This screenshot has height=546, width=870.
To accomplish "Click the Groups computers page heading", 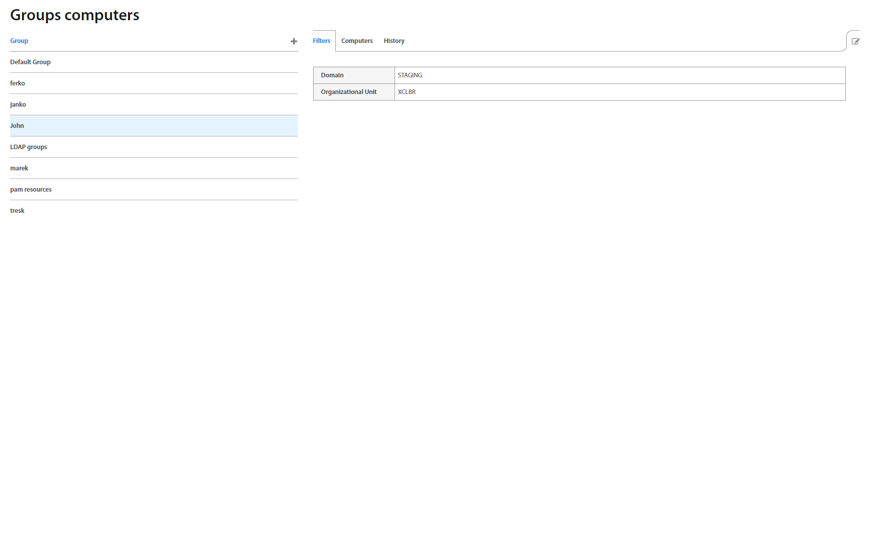I will [75, 15].
